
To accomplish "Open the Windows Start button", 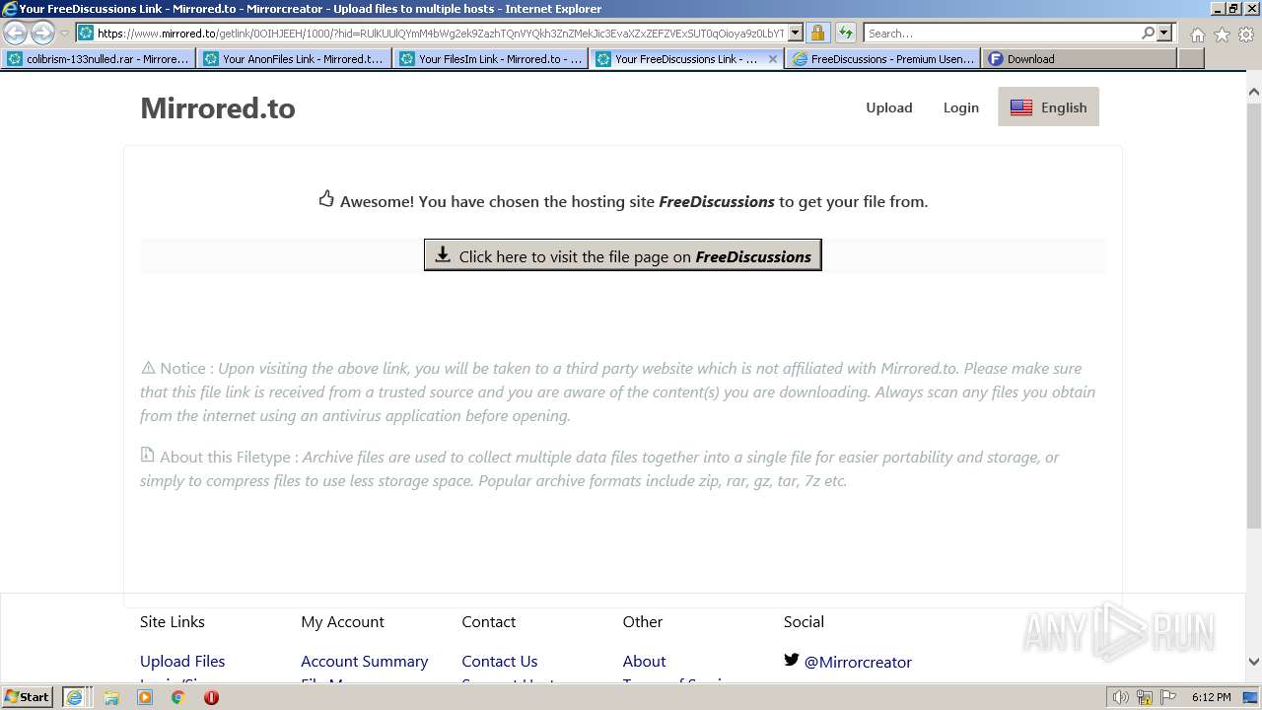I will pos(28,697).
